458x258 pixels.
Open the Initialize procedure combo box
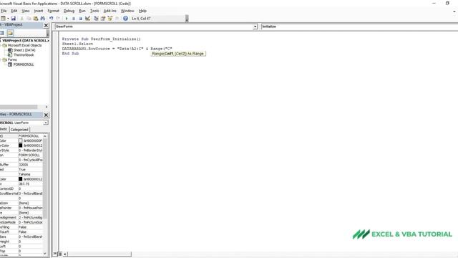[x=359, y=27]
